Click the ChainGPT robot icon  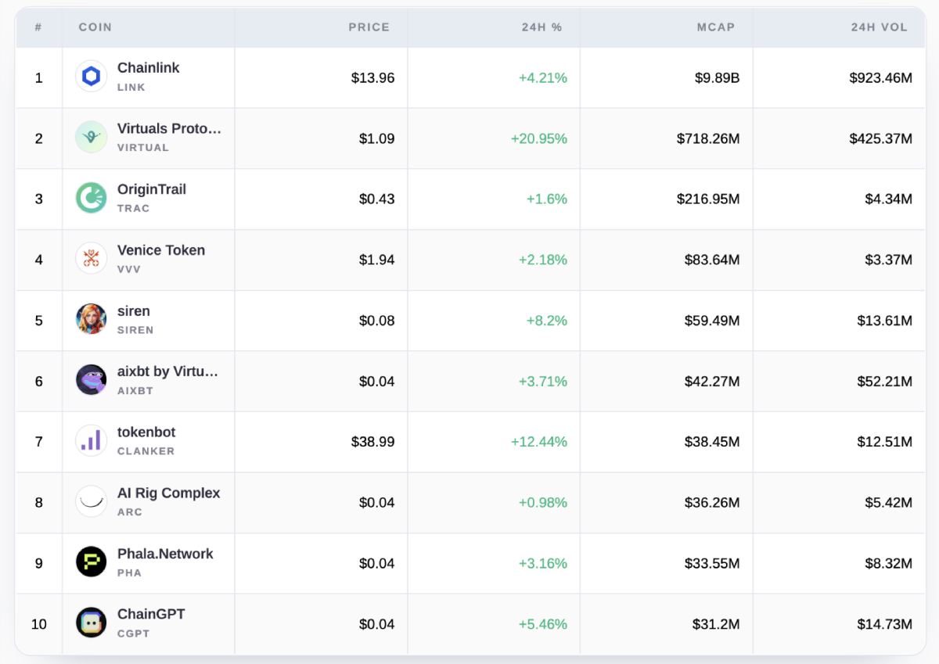click(91, 623)
